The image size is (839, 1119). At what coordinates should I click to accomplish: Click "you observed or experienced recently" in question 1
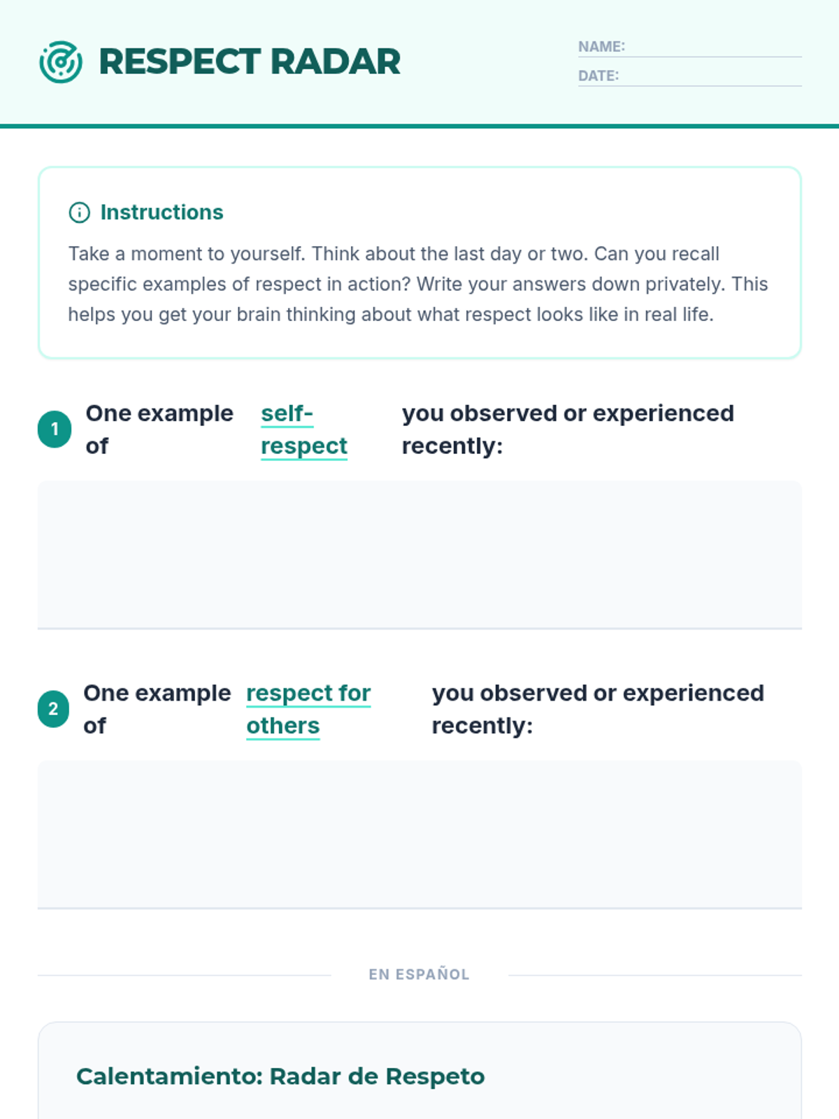tap(567, 429)
